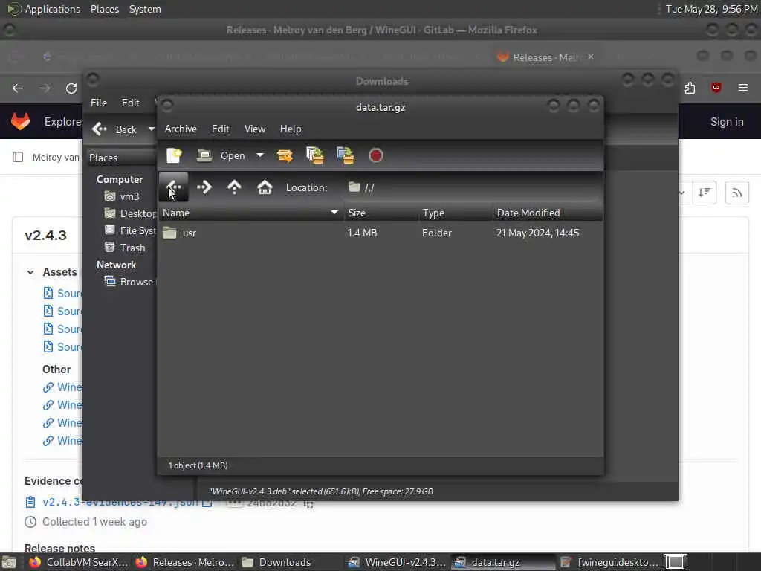Select Desktop in Places sidebar

tap(130, 213)
